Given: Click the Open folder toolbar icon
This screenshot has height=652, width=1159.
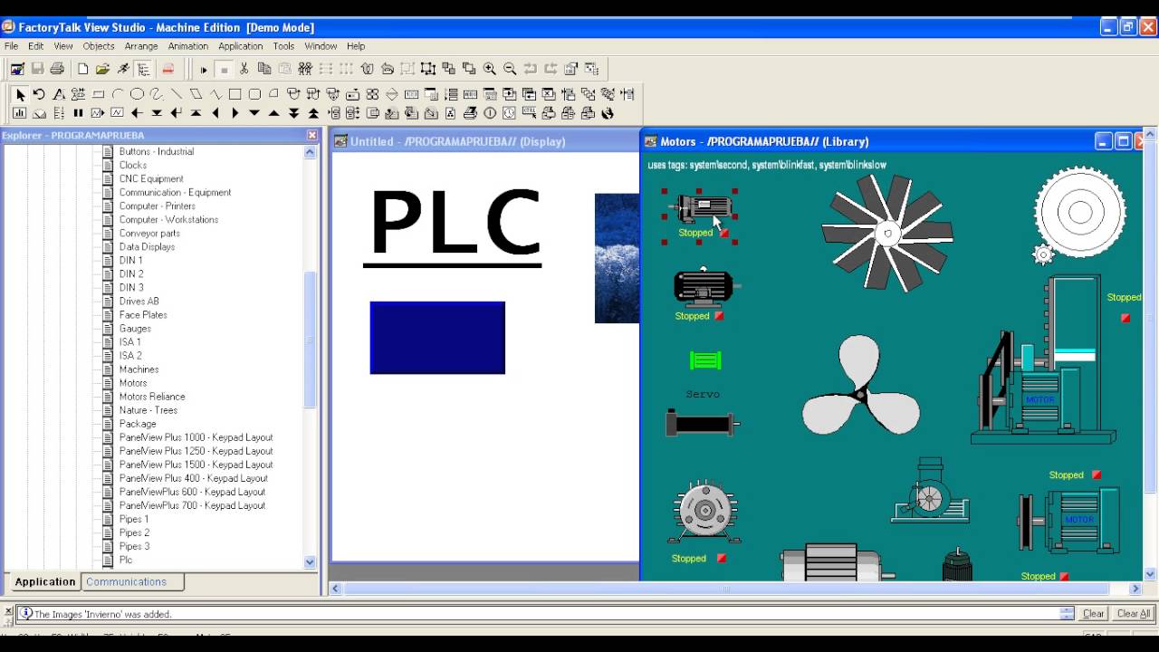Looking at the screenshot, I should tap(102, 69).
